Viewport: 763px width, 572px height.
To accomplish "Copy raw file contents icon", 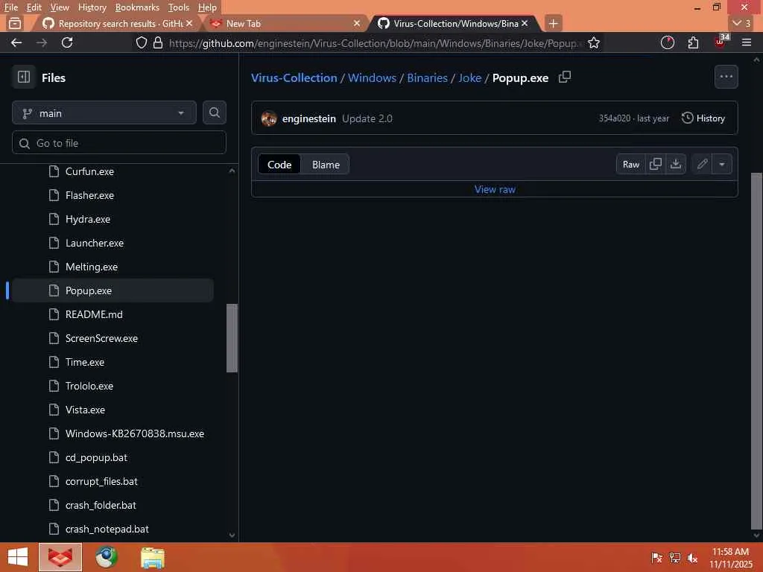I will click(x=656, y=164).
